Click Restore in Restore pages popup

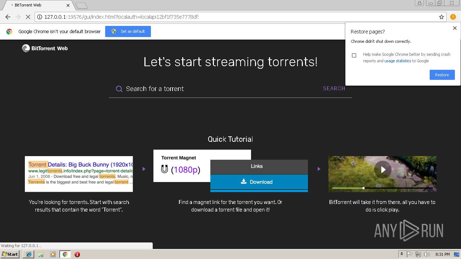pos(442,75)
